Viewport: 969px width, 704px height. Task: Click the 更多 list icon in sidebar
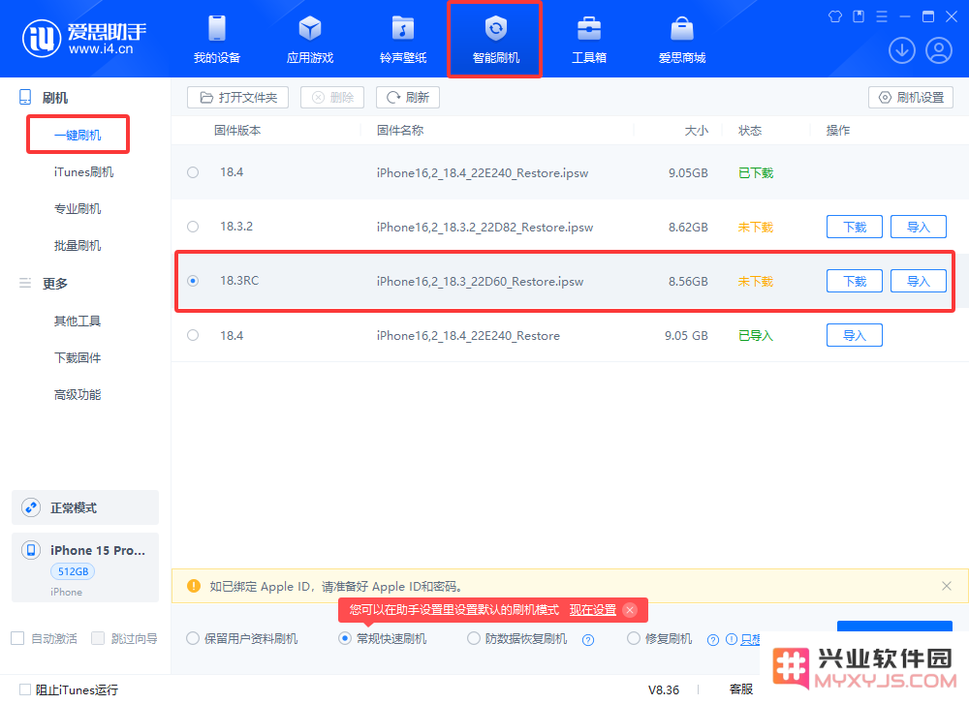pos(25,283)
